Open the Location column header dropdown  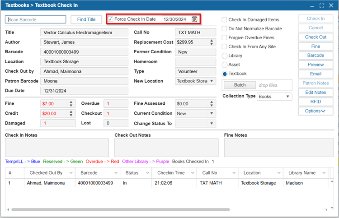(279, 173)
